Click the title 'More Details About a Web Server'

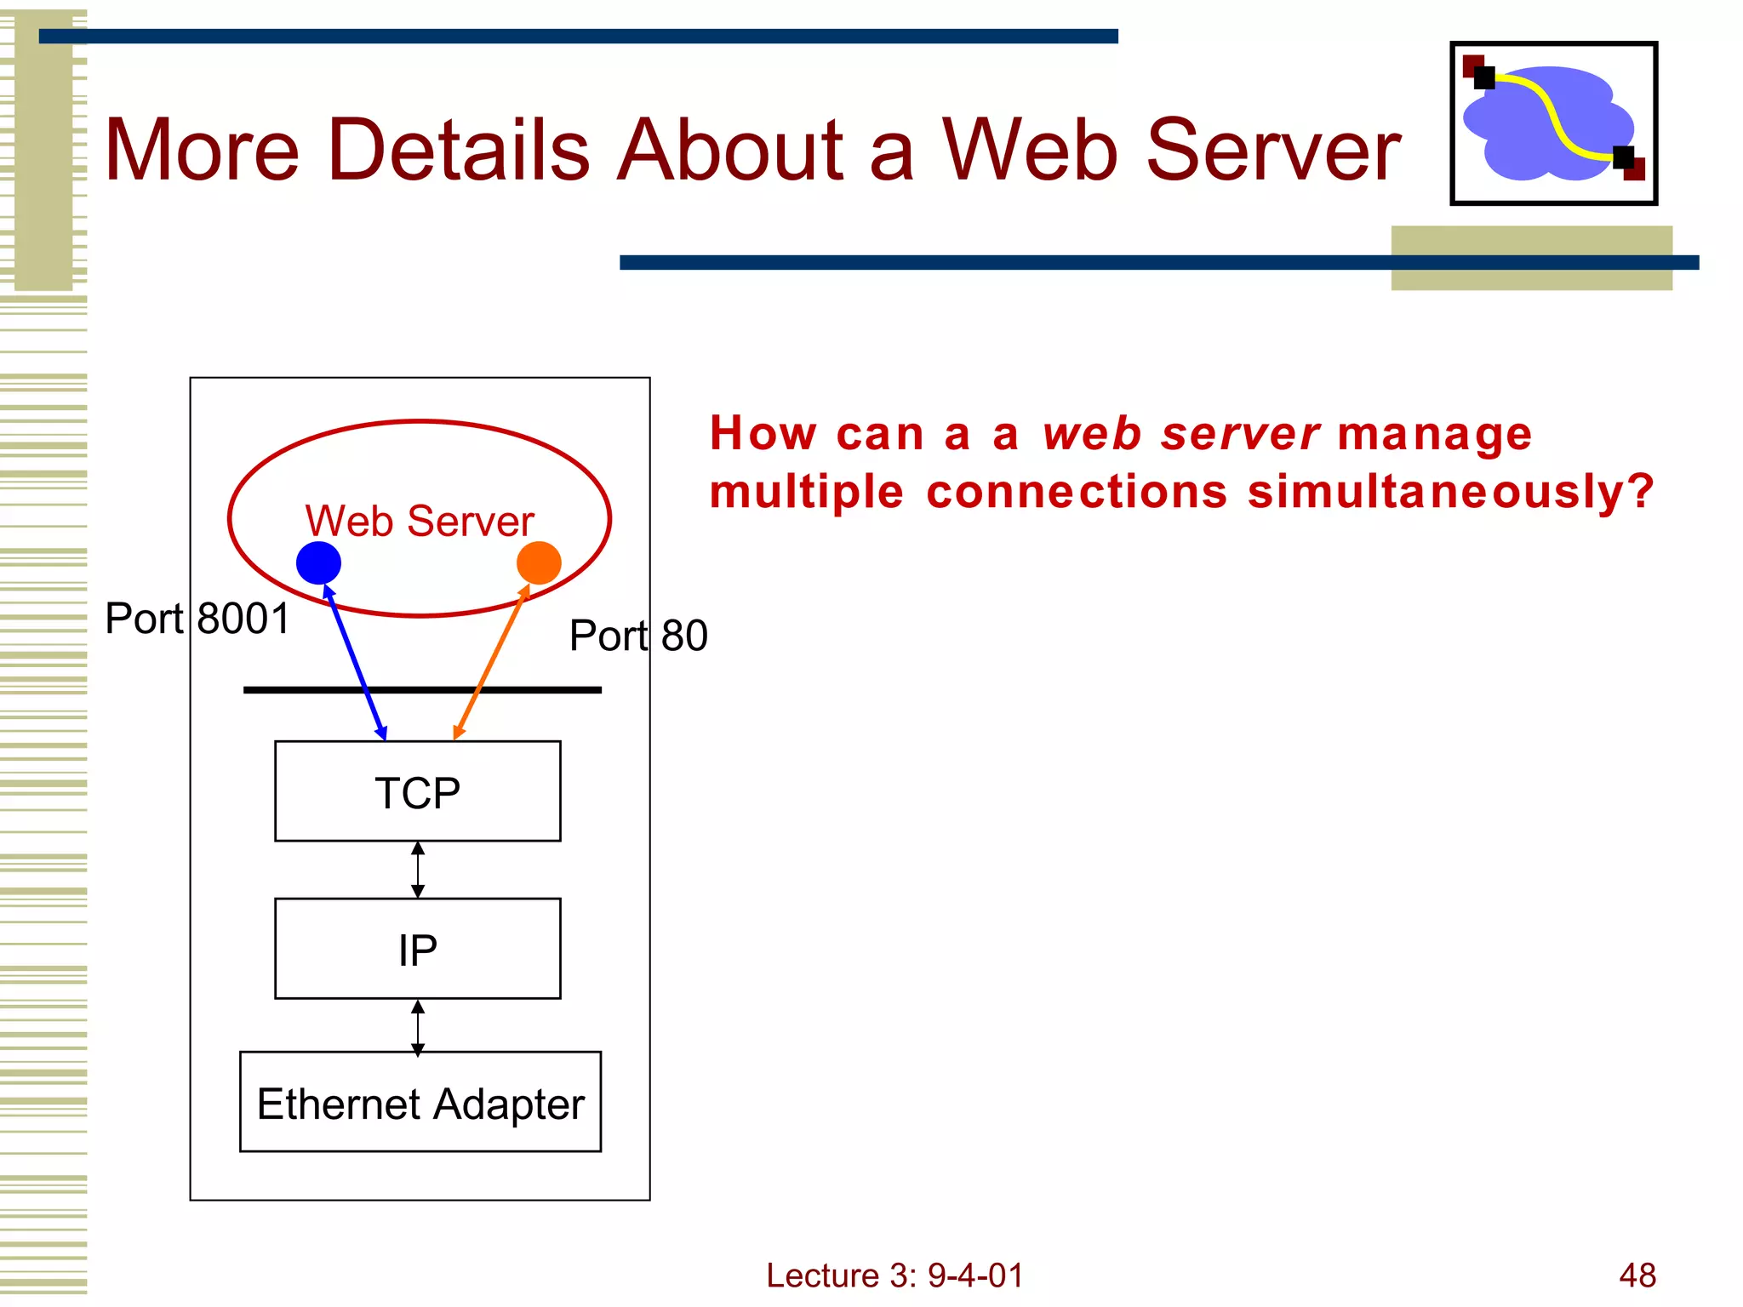click(x=752, y=150)
